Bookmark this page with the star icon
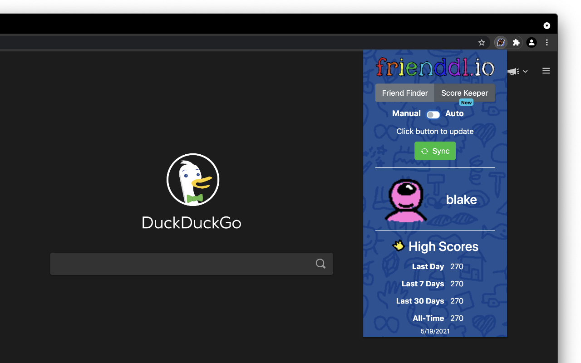 pyautogui.click(x=482, y=42)
